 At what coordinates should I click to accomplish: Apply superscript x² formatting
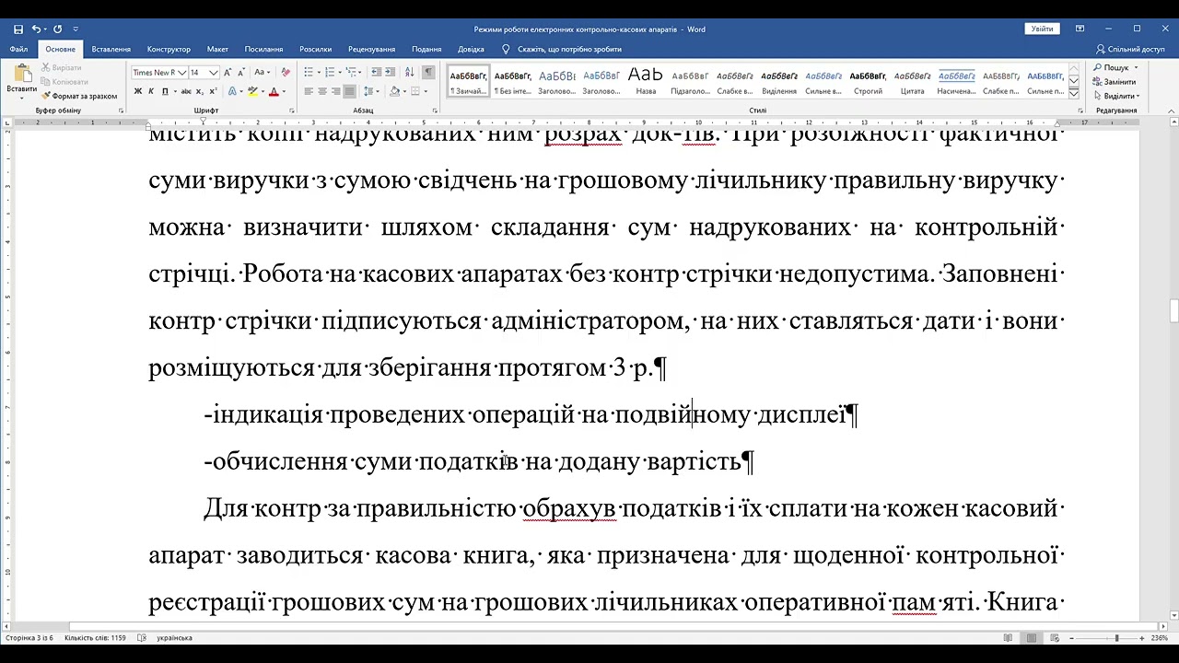point(214,91)
